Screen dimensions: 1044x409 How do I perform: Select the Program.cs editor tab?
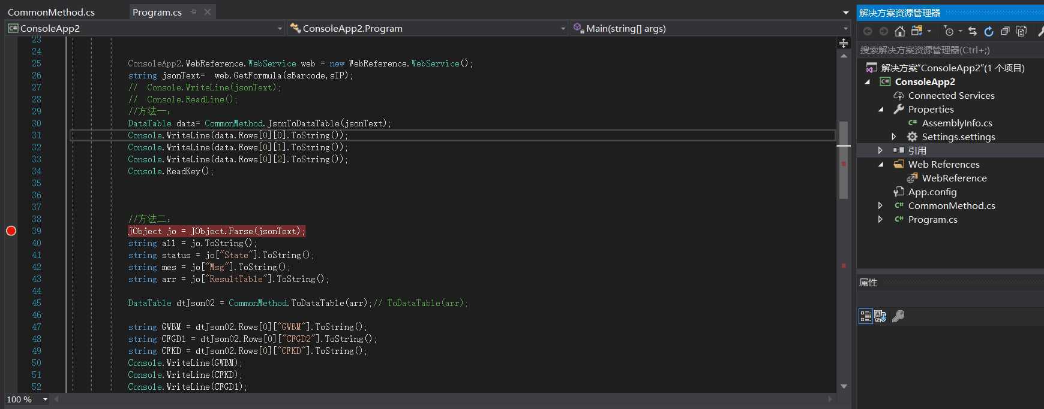click(157, 12)
